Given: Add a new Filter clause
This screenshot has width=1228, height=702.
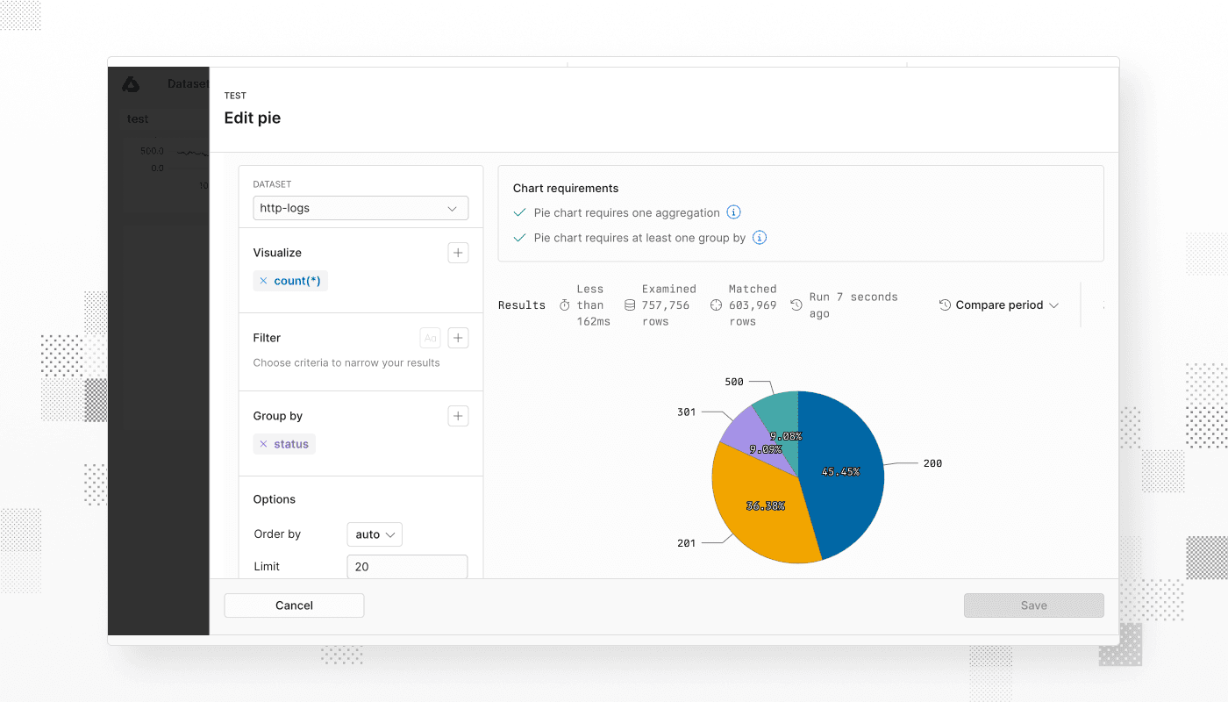Looking at the screenshot, I should pyautogui.click(x=458, y=338).
